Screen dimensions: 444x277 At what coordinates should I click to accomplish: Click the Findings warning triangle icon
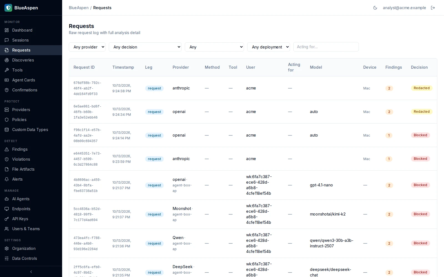point(7,149)
